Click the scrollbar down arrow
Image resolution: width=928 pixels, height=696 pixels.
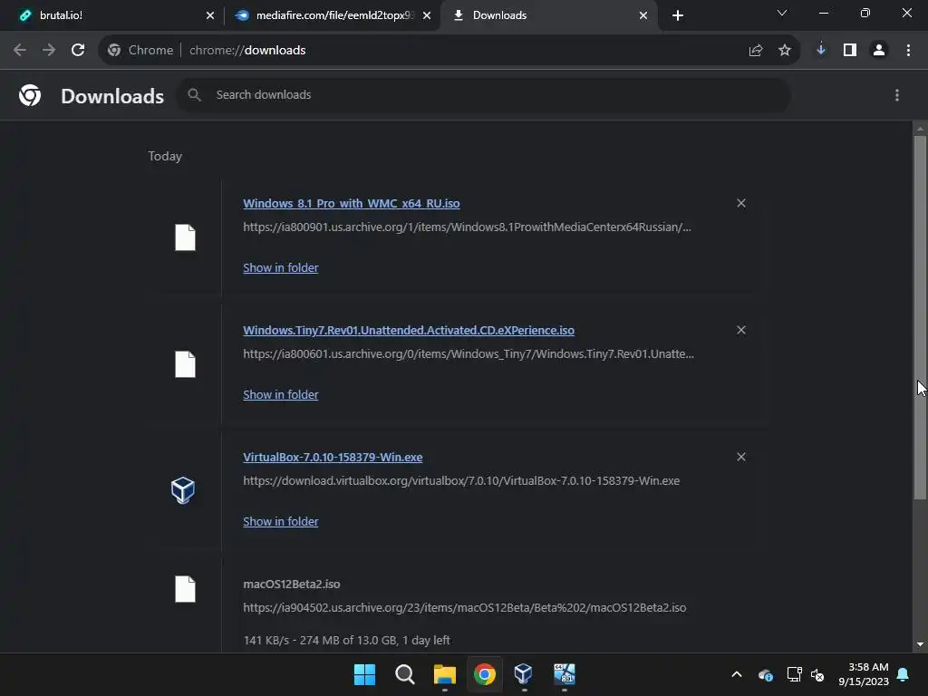tap(920, 644)
